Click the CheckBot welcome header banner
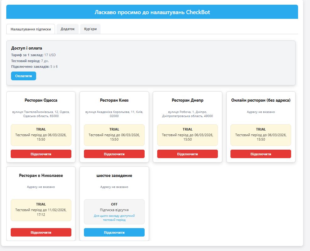This screenshot has width=310, height=251. point(152,13)
